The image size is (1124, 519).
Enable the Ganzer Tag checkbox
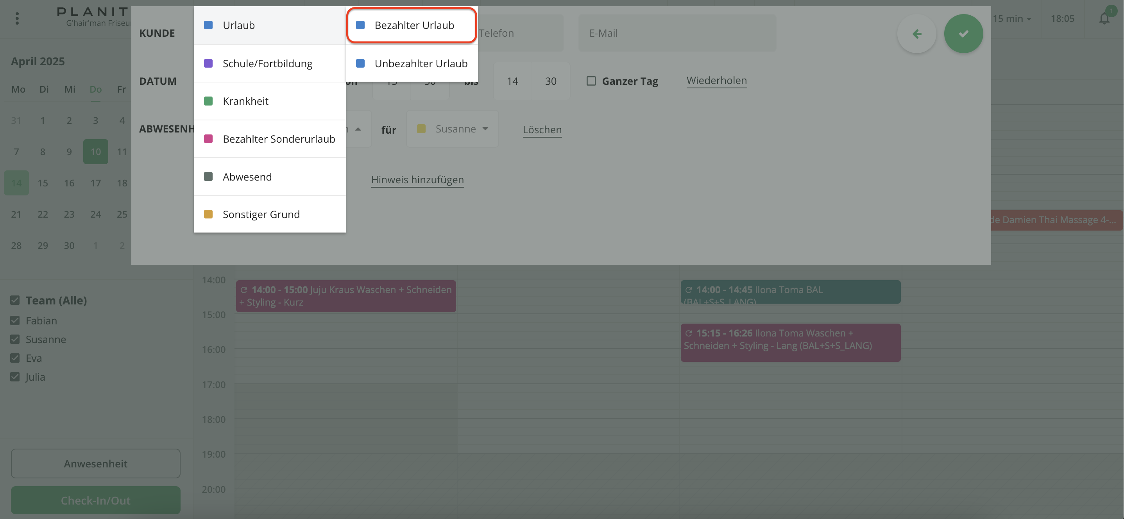[591, 81]
